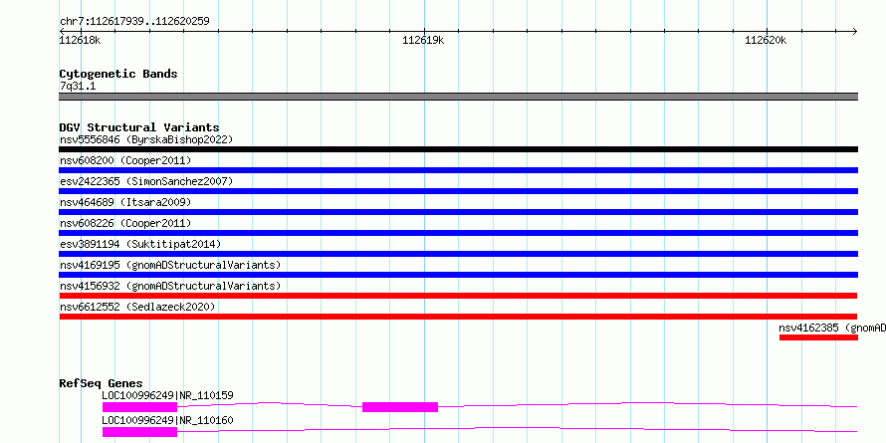Click red bar beneath nsv4156932
The width and height of the screenshot is (886, 443).
click(458, 296)
